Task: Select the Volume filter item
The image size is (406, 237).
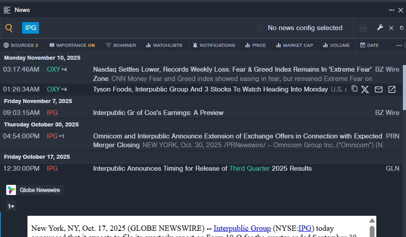Action: tap(336, 45)
